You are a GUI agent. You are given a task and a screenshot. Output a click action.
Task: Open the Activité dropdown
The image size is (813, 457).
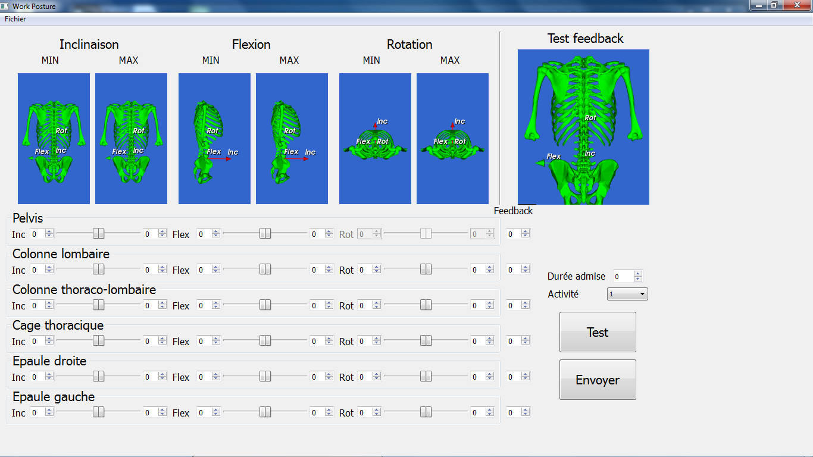tap(627, 294)
